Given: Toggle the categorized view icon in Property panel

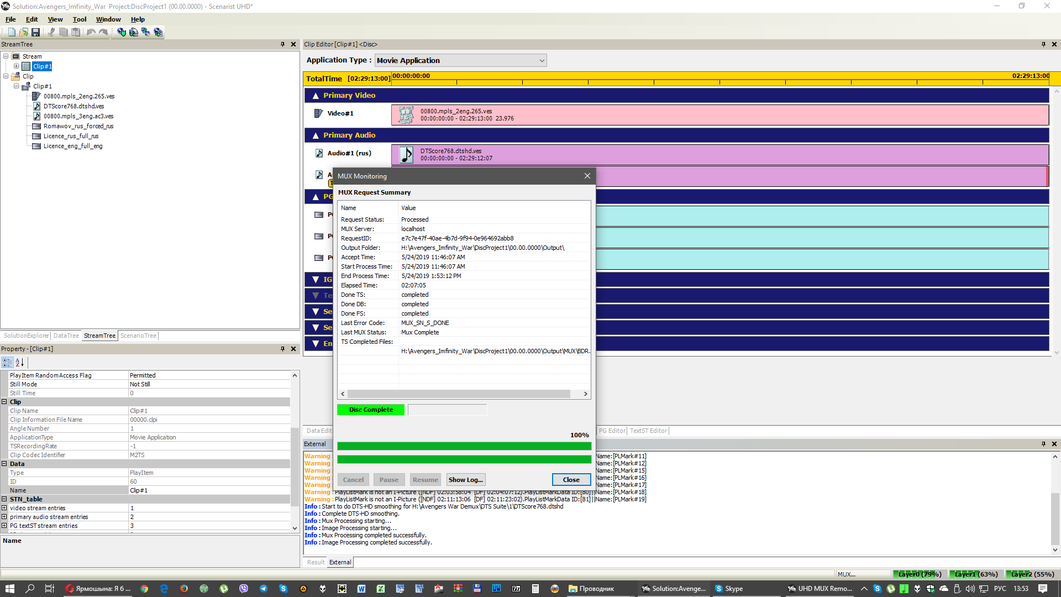Looking at the screenshot, I should (7, 363).
